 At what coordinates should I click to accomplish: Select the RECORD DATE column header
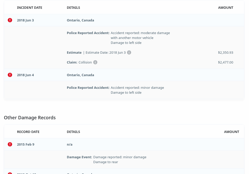pyautogui.click(x=28, y=132)
